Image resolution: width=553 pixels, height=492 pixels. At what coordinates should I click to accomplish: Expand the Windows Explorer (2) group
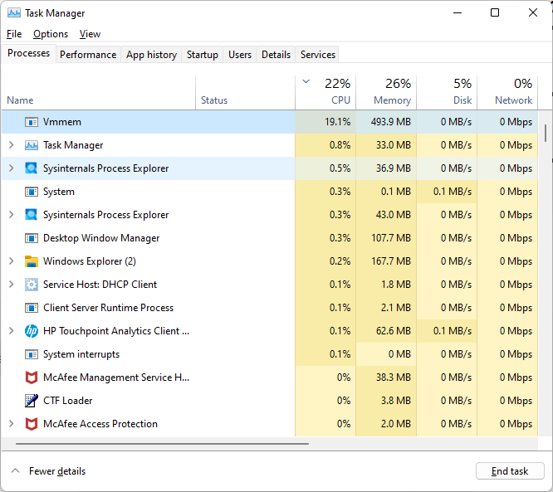coord(12,261)
